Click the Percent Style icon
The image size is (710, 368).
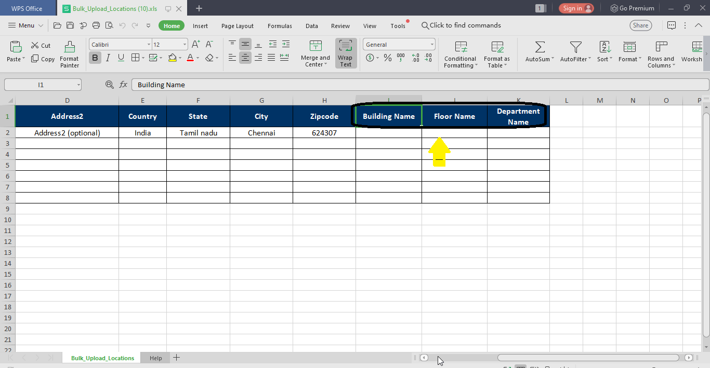[x=387, y=58]
